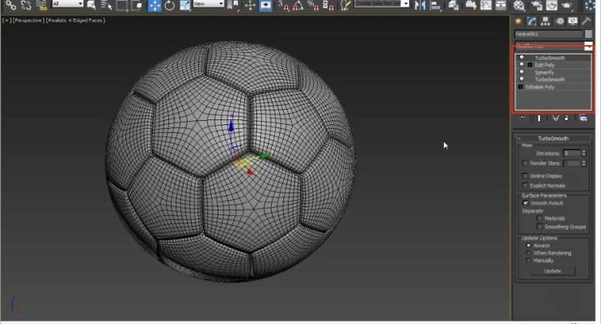Image resolution: width=601 pixels, height=324 pixels.
Task: Open the viewport [+] general menu
Action: [7, 20]
